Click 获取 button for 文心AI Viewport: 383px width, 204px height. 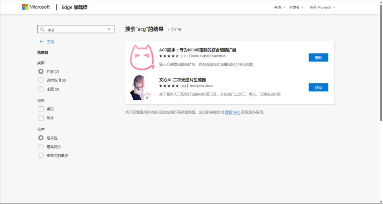click(x=318, y=88)
